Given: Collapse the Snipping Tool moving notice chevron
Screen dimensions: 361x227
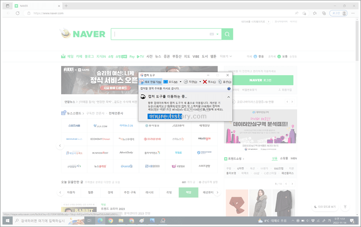Looking at the screenshot, I should point(228,97).
